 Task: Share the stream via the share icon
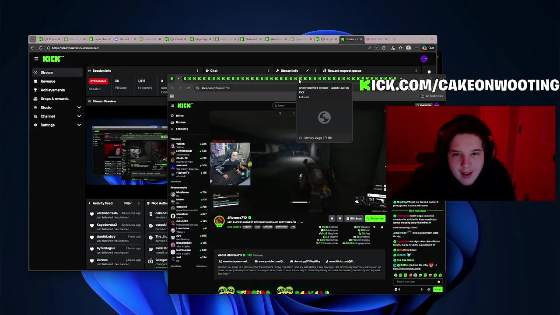coord(374,227)
